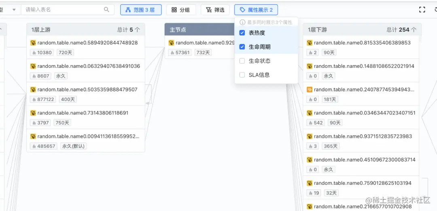The height and width of the screenshot is (211, 437).
Task: Click the 720天 lifecycle tag
Action: (x=65, y=53)
